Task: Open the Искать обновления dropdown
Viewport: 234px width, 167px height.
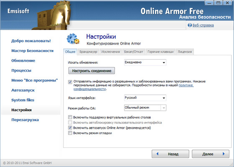Action: [x=145, y=62]
